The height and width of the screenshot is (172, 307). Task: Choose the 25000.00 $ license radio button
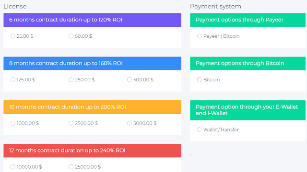[x=71, y=167]
